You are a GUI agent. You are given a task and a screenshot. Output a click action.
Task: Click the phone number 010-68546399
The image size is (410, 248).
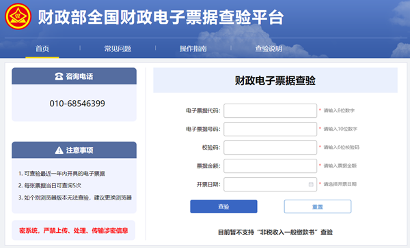(x=77, y=104)
